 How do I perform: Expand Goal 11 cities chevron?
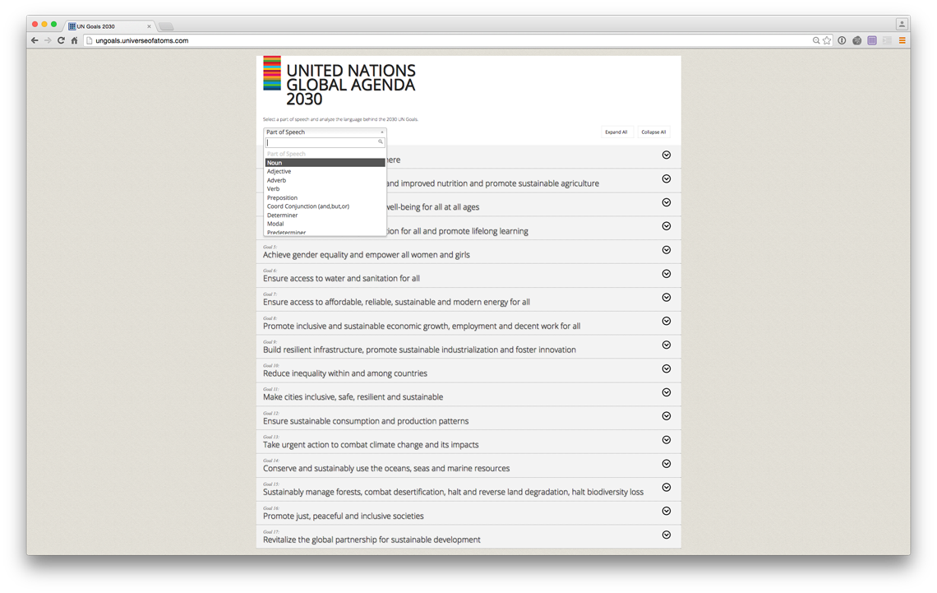pyautogui.click(x=667, y=392)
